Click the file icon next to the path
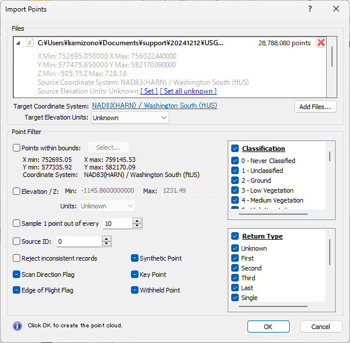This screenshot has height=343, width=350. (30, 43)
